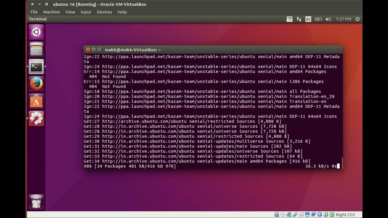Image resolution: width=388 pixels, height=218 pixels.
Task: Open network connection indicator
Action: click(x=299, y=19)
